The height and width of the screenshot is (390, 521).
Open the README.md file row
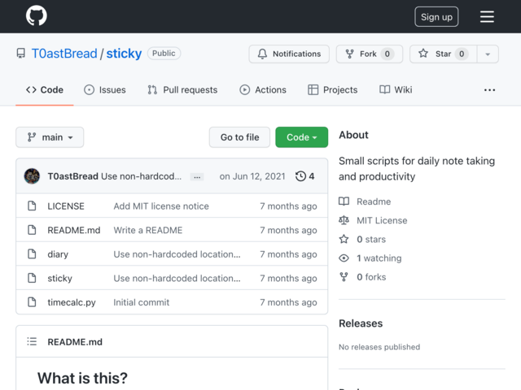172,230
